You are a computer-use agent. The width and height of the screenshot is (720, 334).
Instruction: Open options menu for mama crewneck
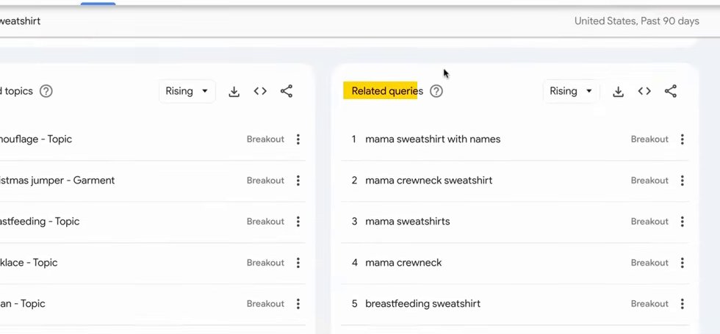point(683,263)
